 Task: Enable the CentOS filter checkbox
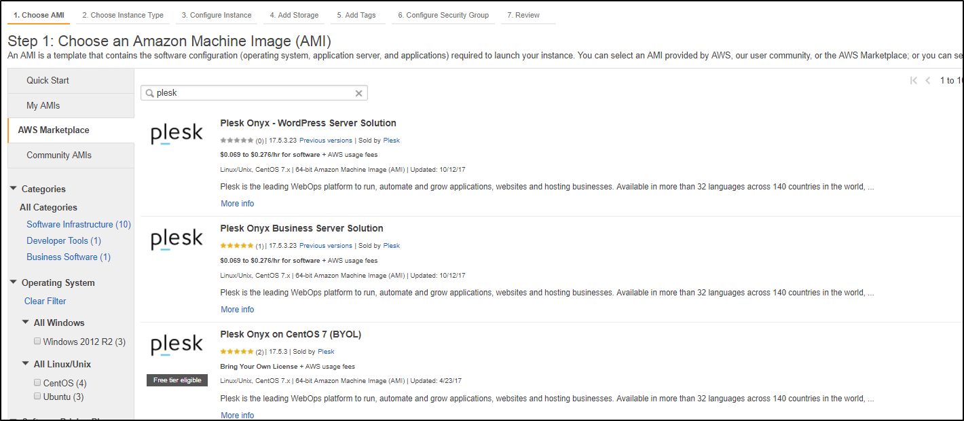coord(37,383)
